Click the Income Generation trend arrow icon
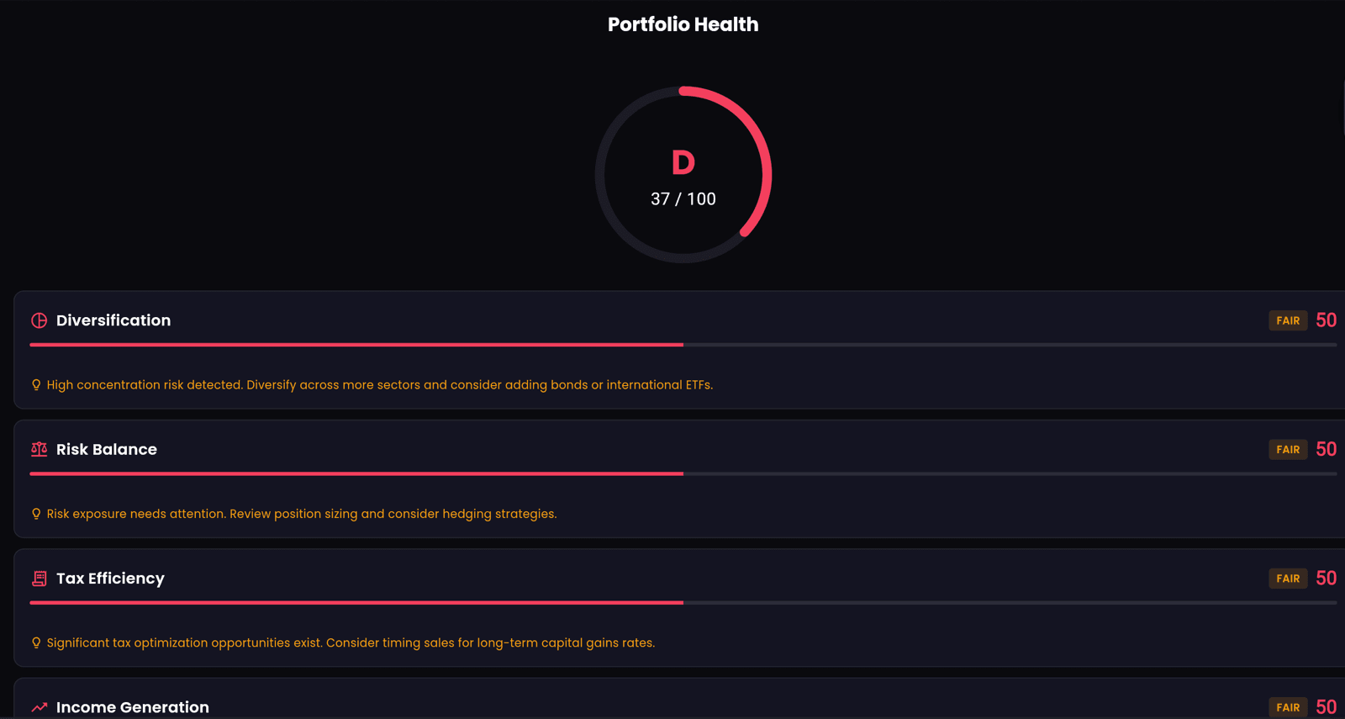The width and height of the screenshot is (1345, 719). point(39,707)
